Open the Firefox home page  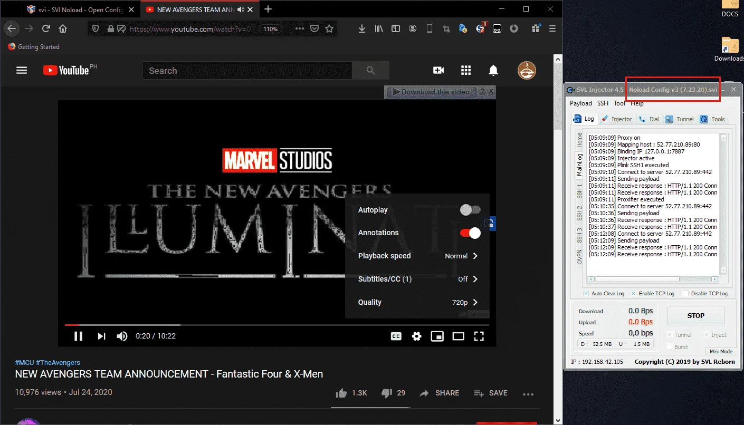(63, 29)
